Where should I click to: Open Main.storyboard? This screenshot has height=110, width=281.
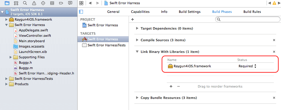[32, 41]
